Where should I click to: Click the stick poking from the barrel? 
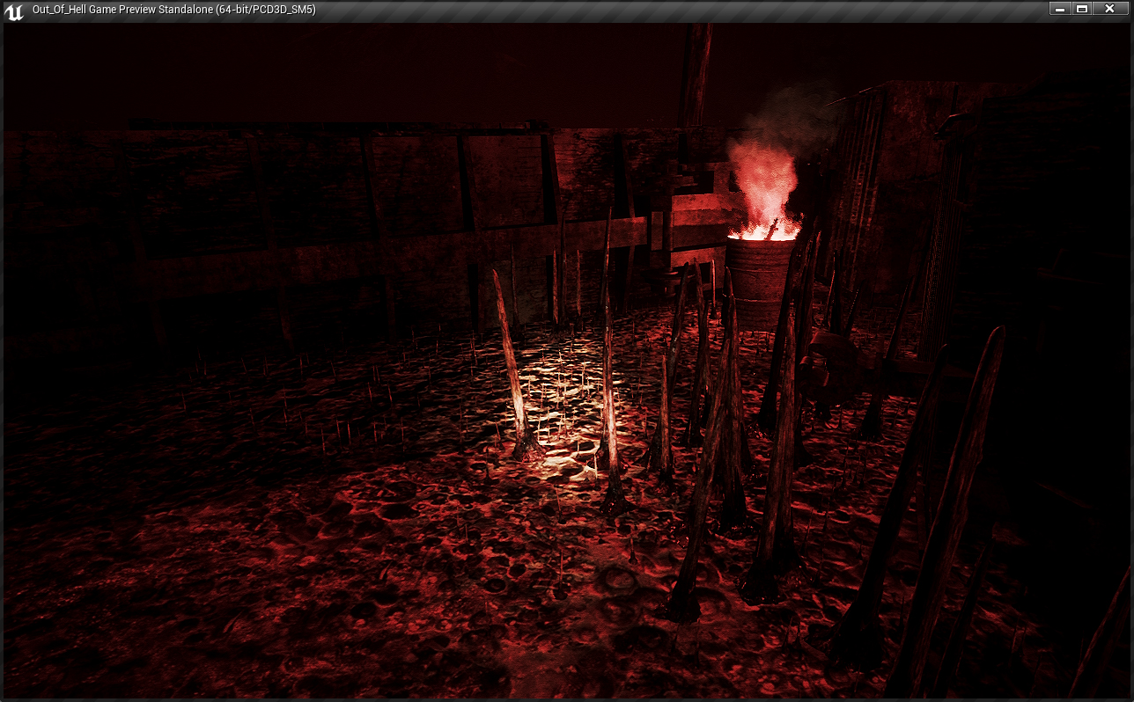pos(772,229)
